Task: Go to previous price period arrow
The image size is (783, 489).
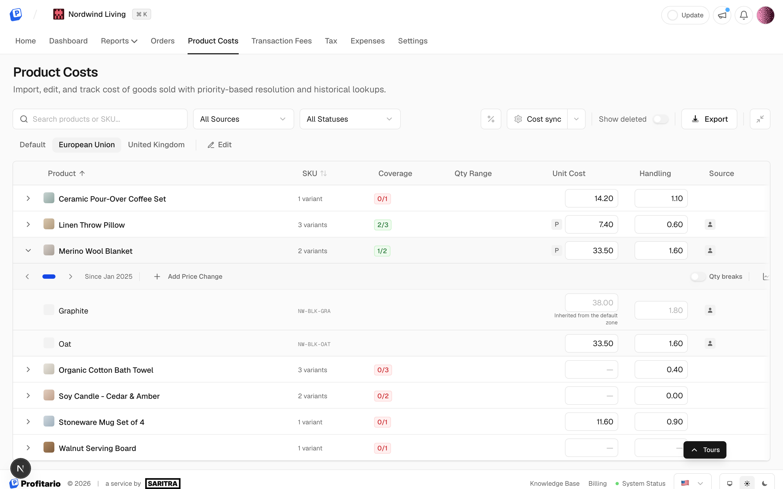Action: pos(27,277)
